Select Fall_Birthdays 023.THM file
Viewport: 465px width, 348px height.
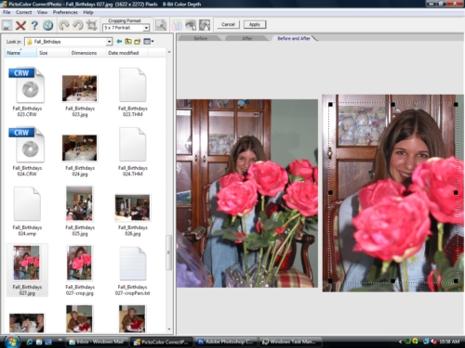[x=133, y=92]
